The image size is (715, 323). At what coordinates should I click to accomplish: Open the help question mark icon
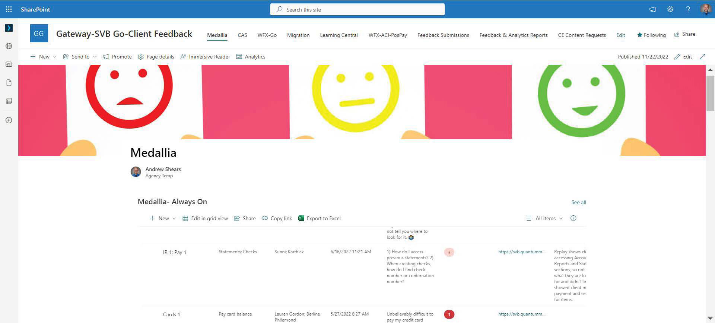coord(688,9)
